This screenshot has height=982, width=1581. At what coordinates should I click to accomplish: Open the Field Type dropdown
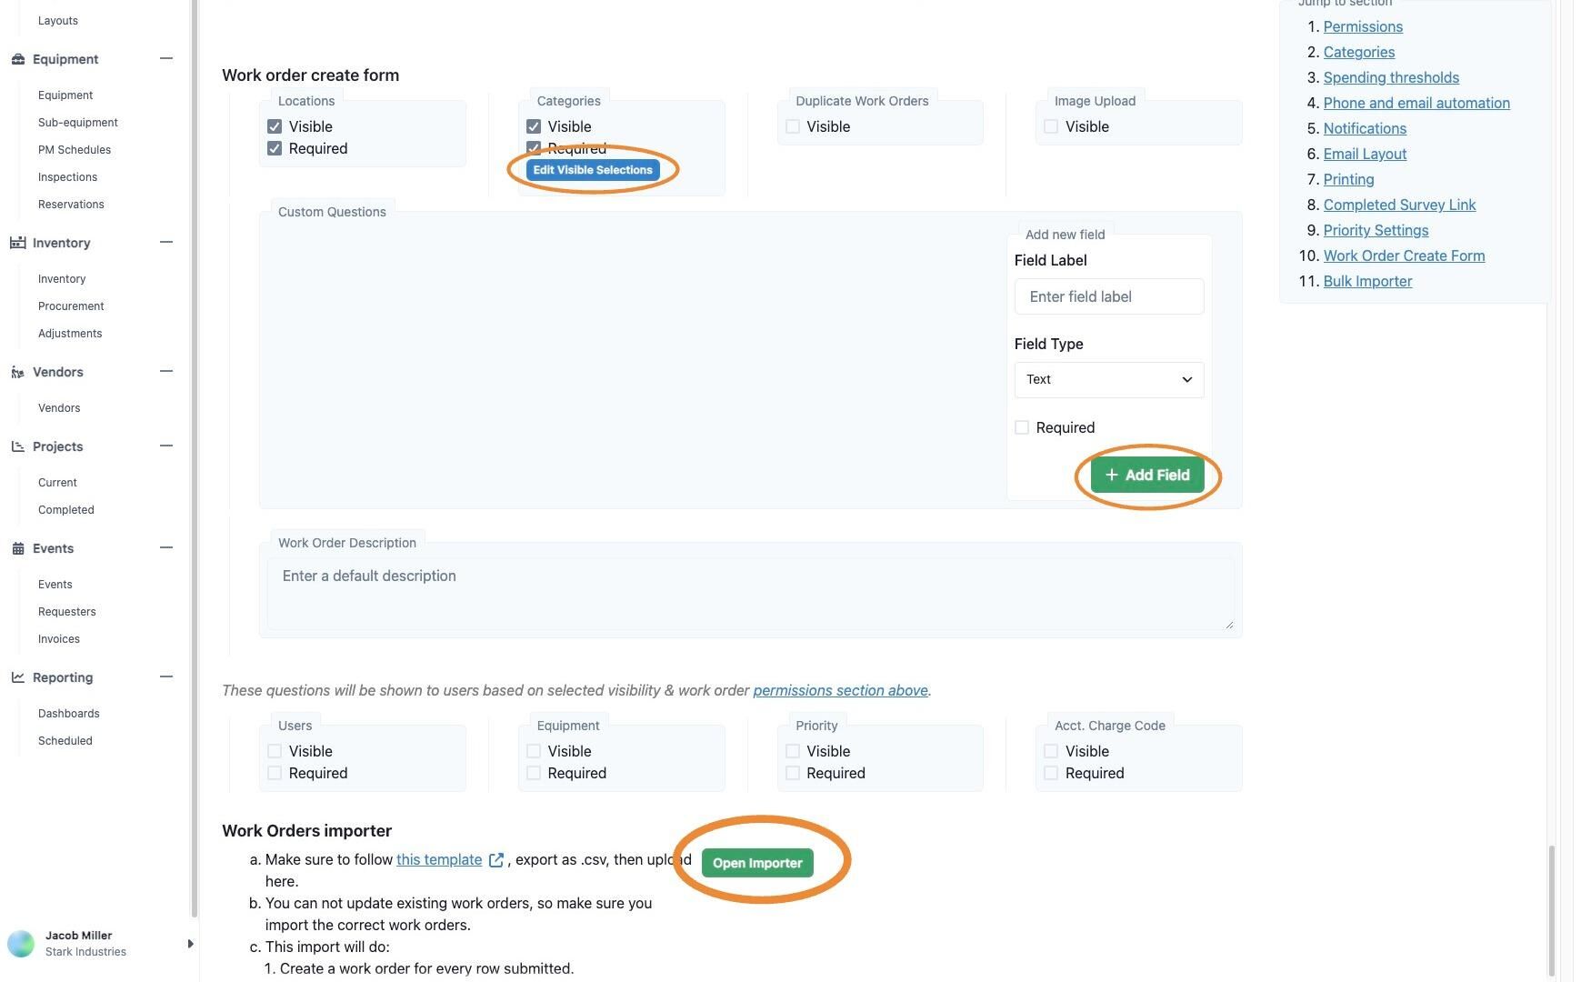tap(1108, 380)
